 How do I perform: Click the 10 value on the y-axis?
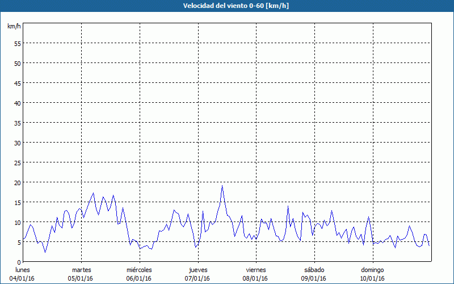point(18,222)
